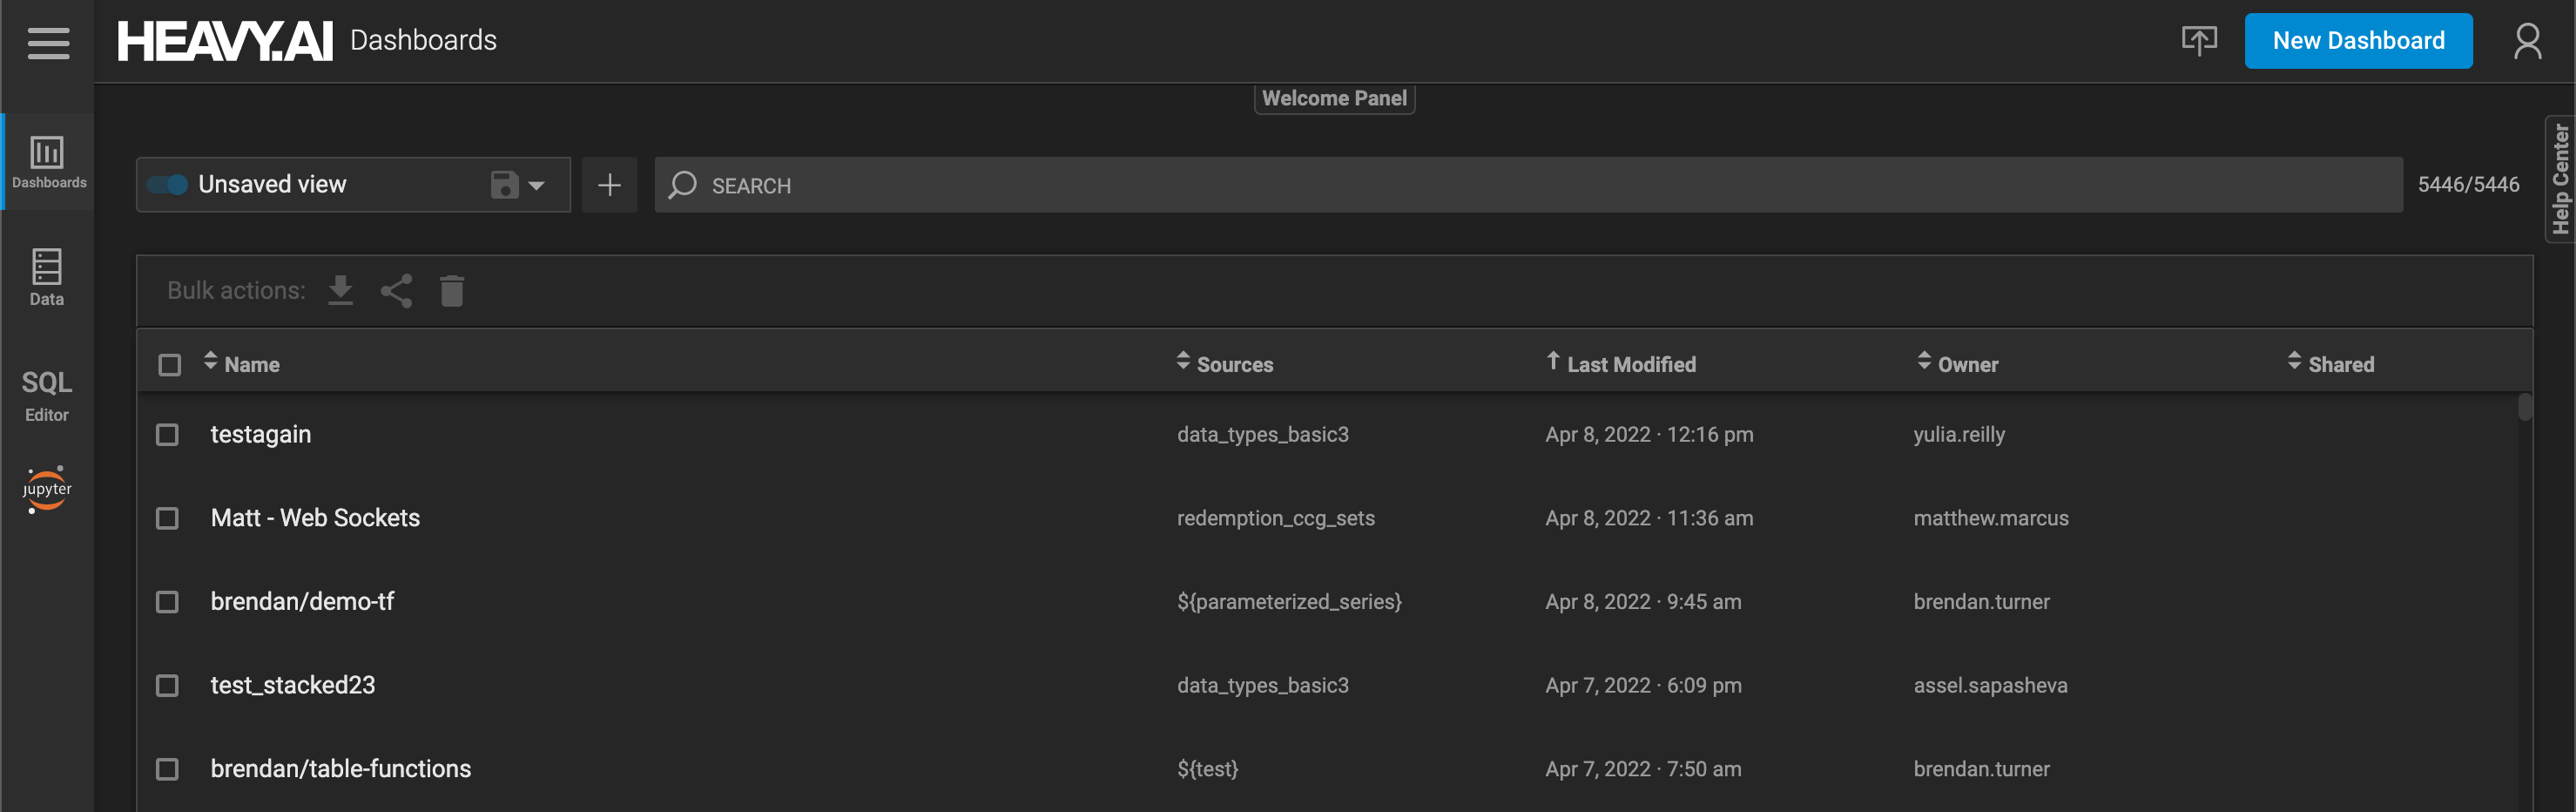
Task: Click the bulk delete trash icon
Action: (452, 290)
